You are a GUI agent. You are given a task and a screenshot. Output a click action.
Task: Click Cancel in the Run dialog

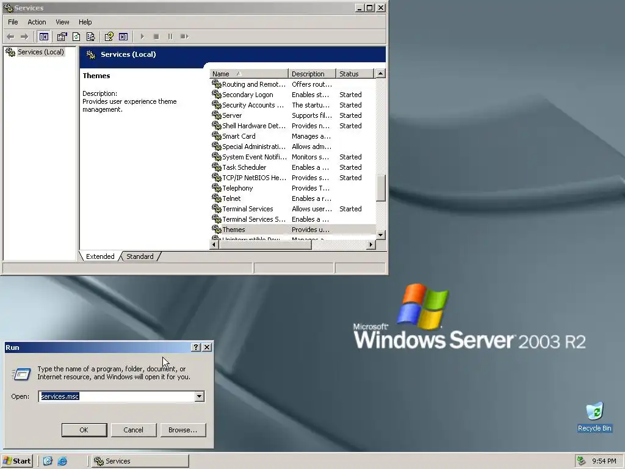click(134, 430)
